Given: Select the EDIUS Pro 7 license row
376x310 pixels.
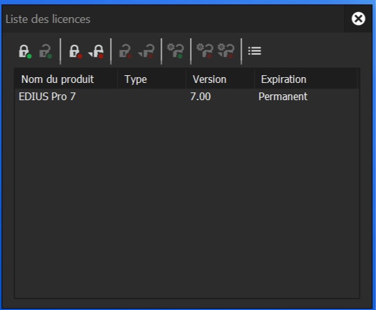Looking at the screenshot, I should pos(187,97).
